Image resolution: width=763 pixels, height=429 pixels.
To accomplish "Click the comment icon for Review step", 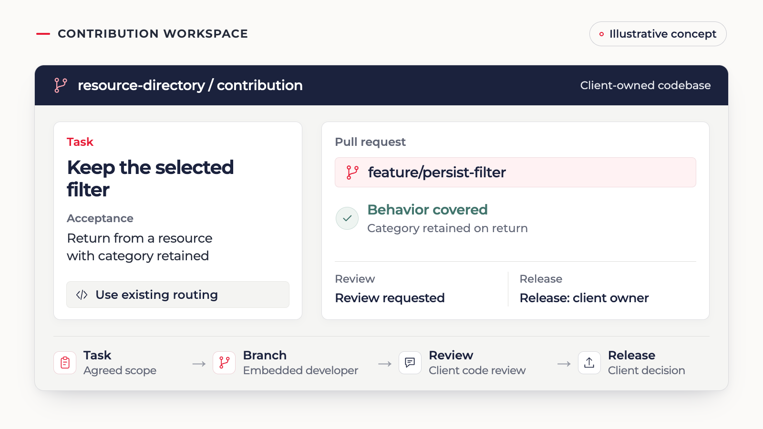I will [x=410, y=363].
